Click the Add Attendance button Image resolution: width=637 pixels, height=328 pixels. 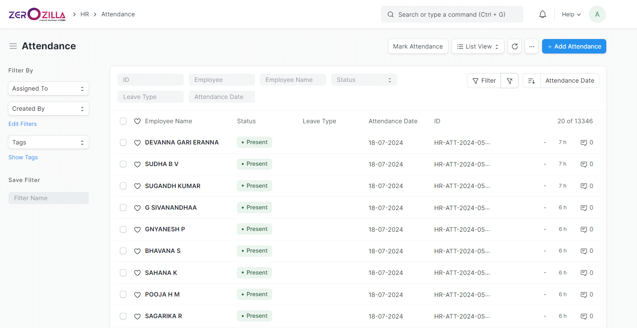tap(574, 46)
